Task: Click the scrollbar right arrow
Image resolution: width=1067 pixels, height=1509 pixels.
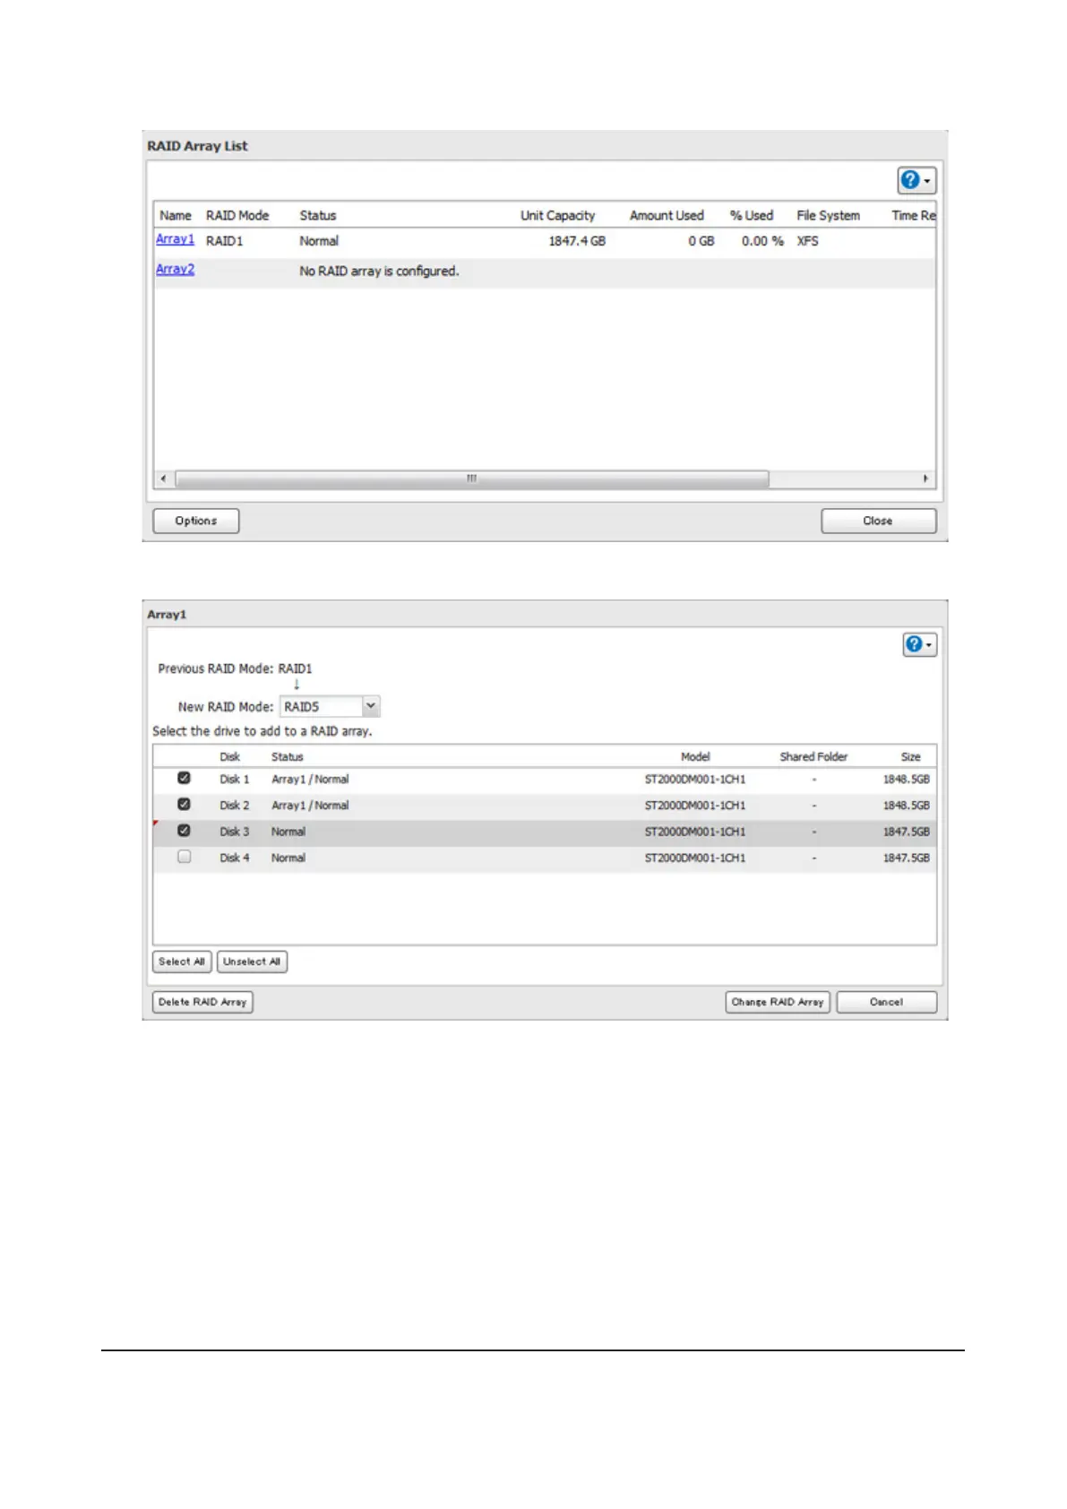Action: [925, 479]
